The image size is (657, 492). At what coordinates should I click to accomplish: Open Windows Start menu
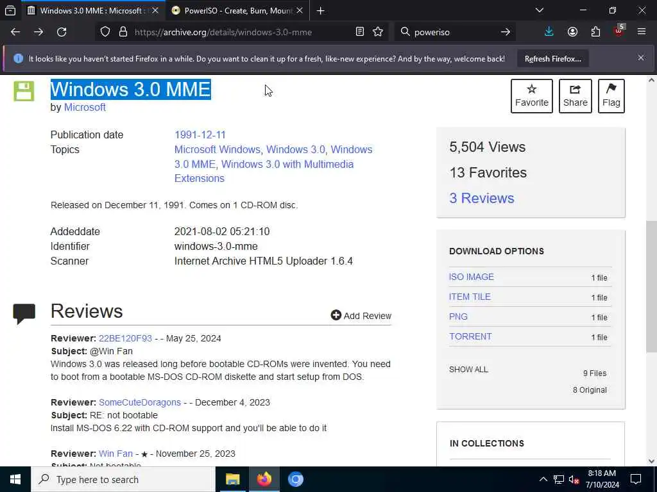15,479
